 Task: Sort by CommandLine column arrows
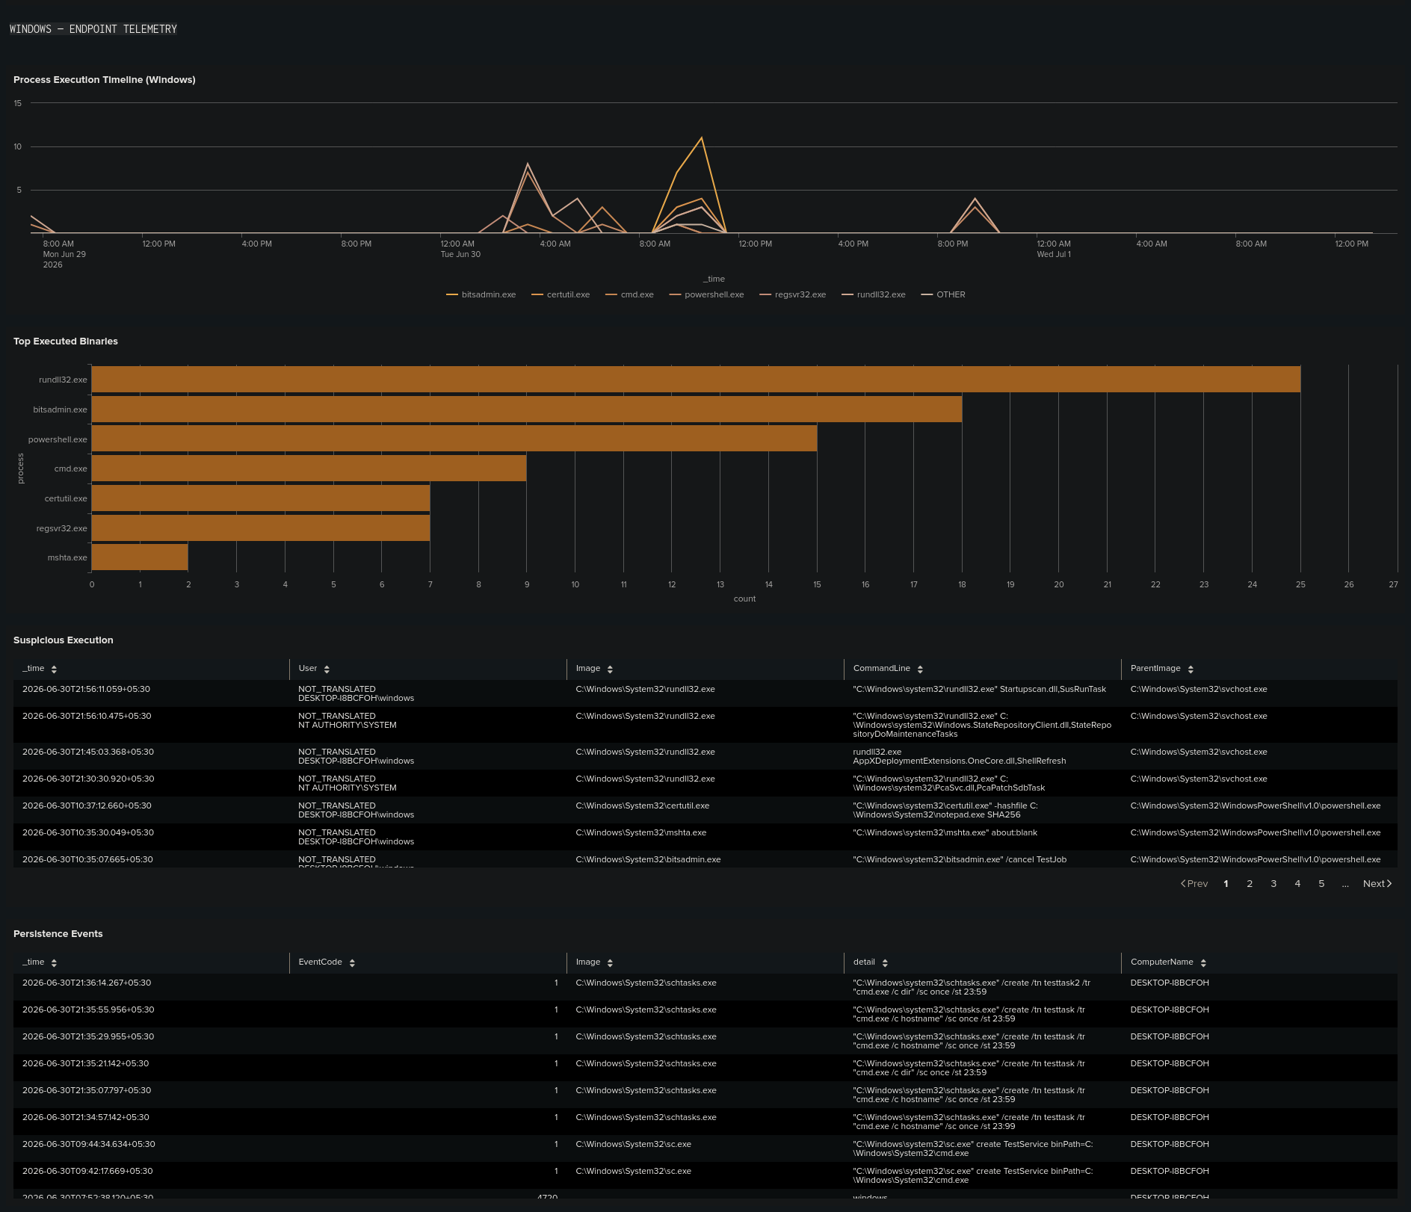920,670
